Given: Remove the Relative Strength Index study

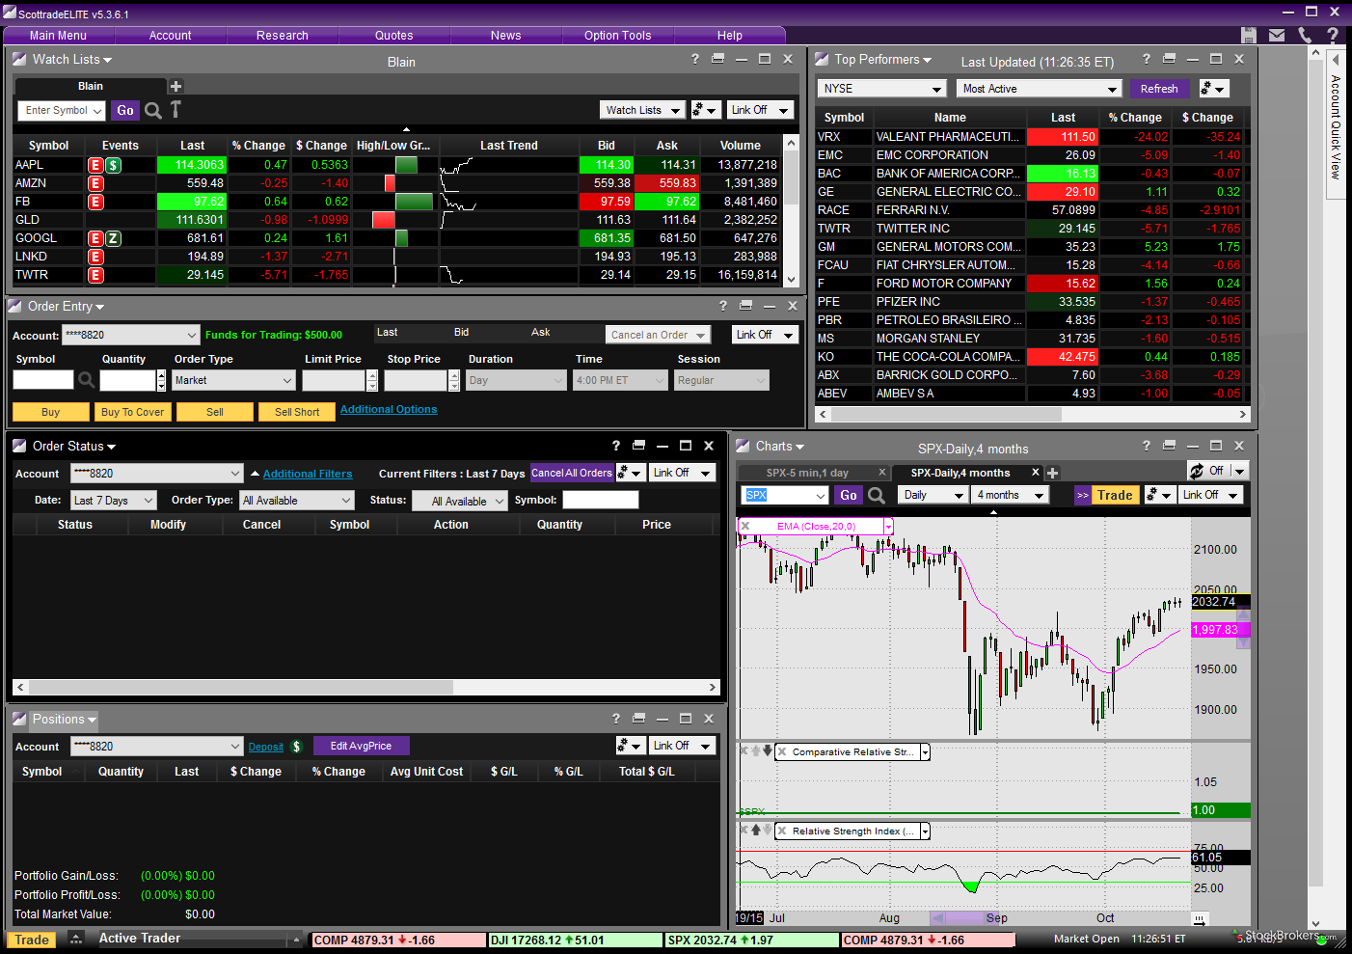Looking at the screenshot, I should click(x=782, y=831).
